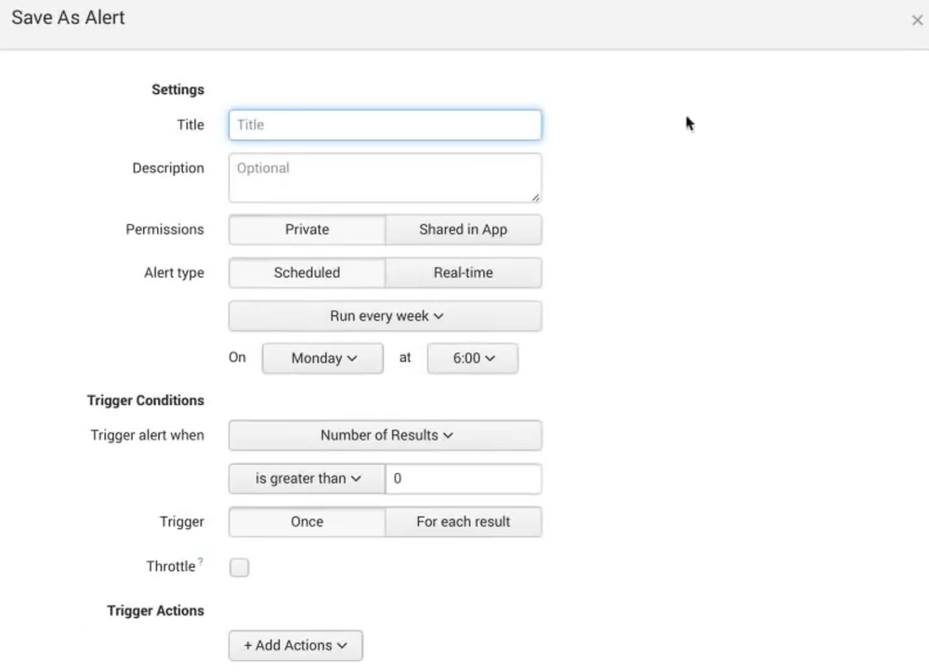The height and width of the screenshot is (672, 929).
Task: Enable the Throttle checkbox
Action: 239,567
